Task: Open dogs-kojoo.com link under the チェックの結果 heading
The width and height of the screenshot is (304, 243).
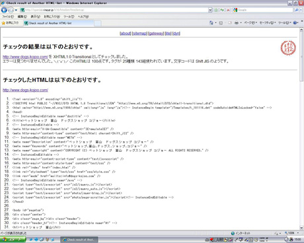Action: point(25,57)
